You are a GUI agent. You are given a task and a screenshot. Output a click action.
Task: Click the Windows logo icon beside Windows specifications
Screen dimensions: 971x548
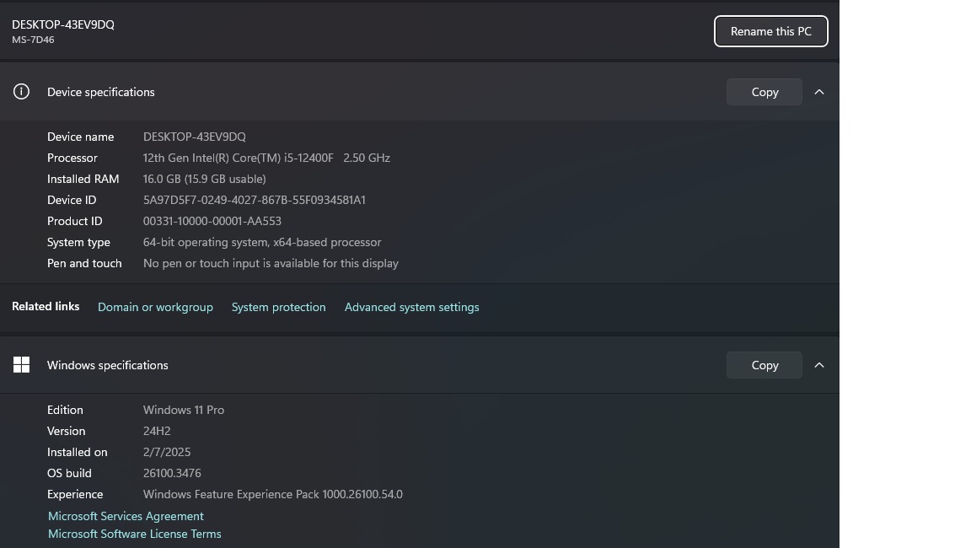point(21,365)
